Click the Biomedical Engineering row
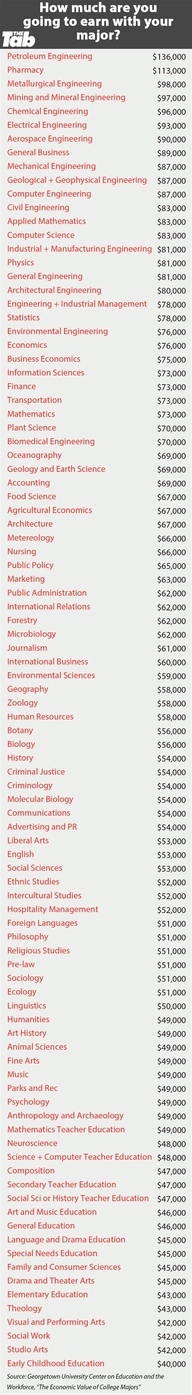The width and height of the screenshot is (192, 1395). tap(96, 441)
